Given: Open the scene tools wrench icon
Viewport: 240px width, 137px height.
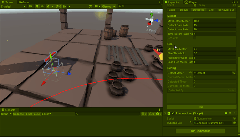Looking at the screenshot, I should [91, 6].
